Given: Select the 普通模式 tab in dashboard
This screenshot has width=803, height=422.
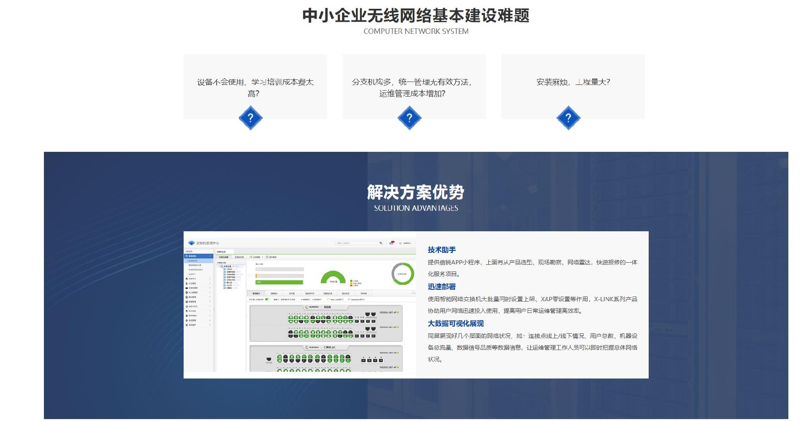Looking at the screenshot, I should pyautogui.click(x=256, y=294).
